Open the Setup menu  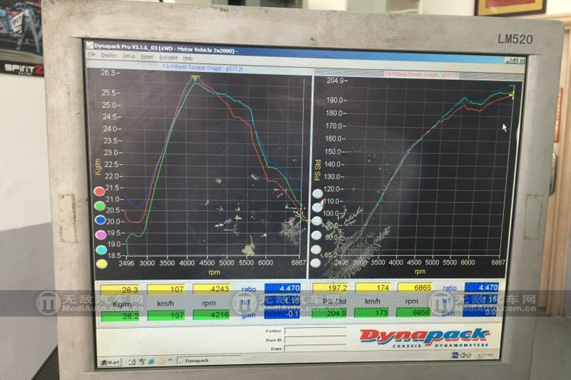point(129,56)
